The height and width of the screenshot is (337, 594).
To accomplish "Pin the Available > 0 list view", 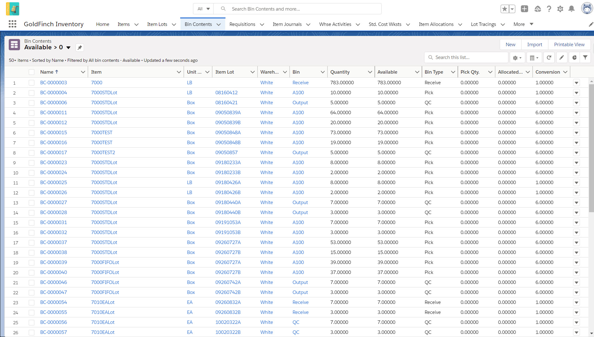I will [80, 47].
